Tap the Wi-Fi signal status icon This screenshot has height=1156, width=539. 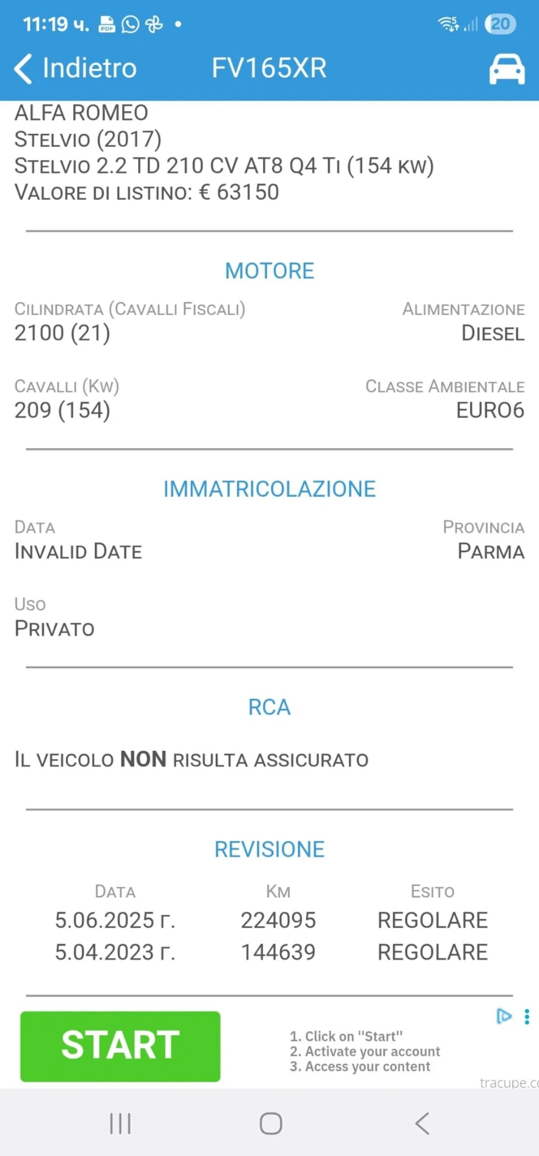coord(448,24)
